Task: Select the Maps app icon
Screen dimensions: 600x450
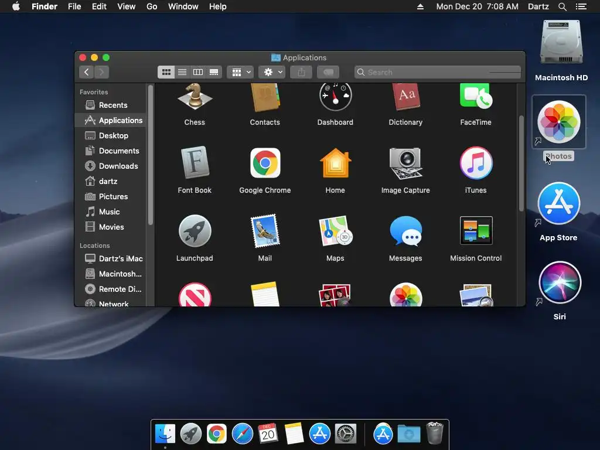Action: tap(335, 231)
